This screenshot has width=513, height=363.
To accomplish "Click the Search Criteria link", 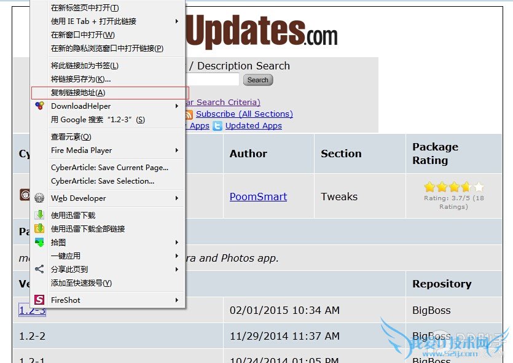I will (x=223, y=102).
